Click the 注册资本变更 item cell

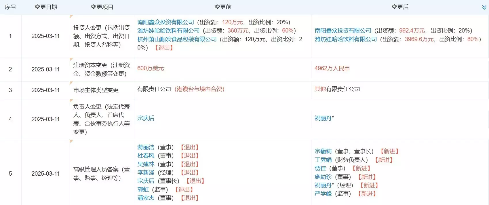(x=102, y=69)
